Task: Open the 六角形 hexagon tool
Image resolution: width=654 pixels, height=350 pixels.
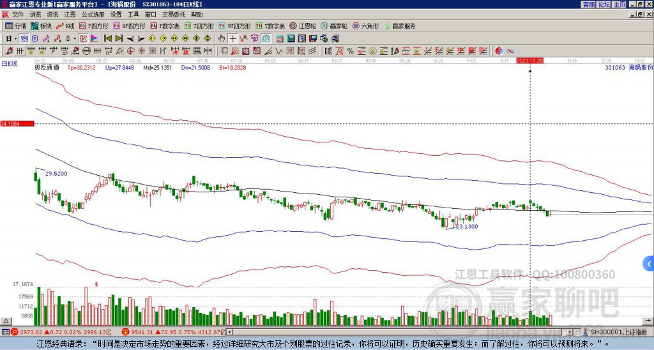Action: [365, 26]
